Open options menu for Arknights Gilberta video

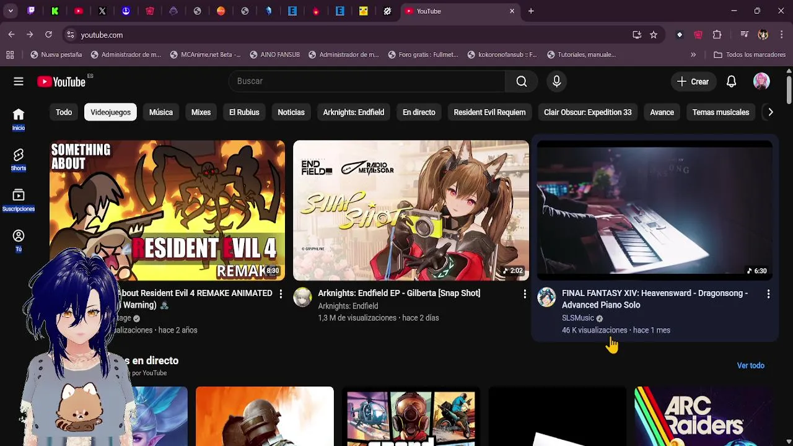point(525,294)
